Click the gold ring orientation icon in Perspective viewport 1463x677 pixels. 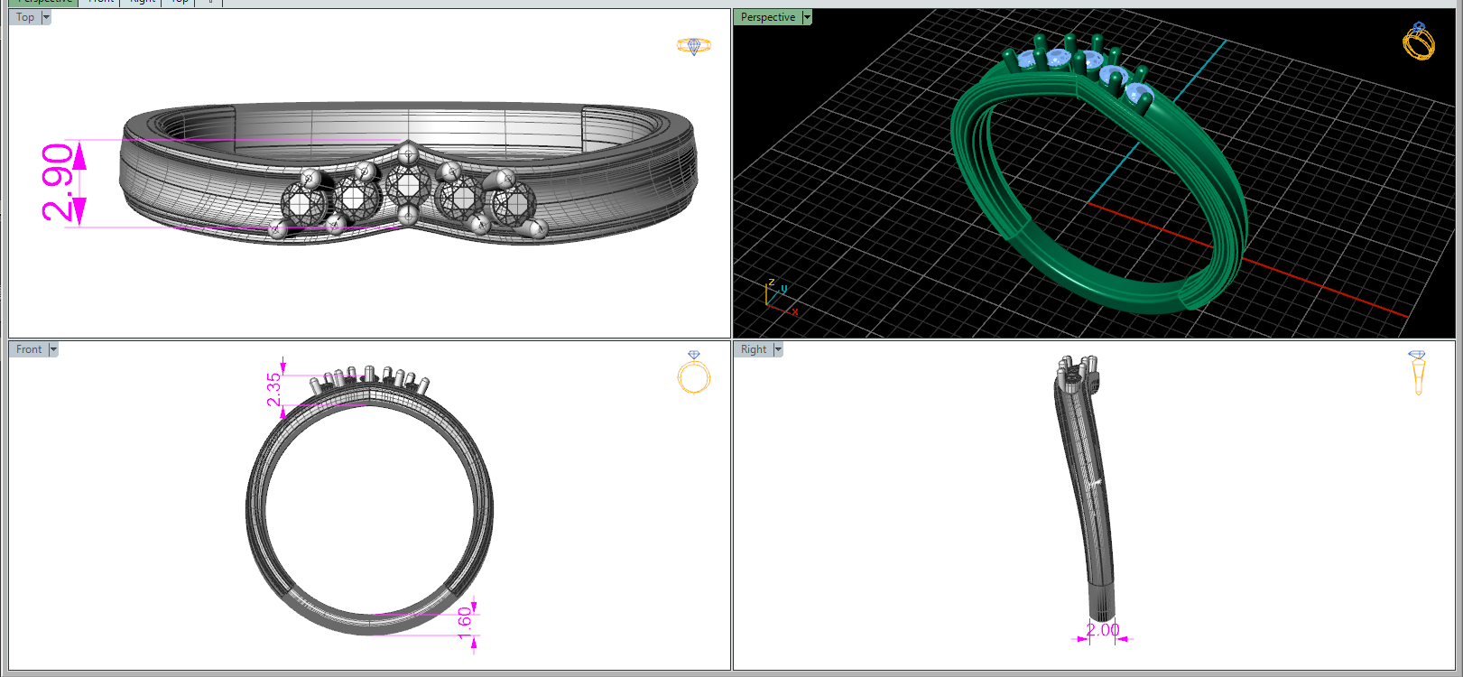(1419, 42)
